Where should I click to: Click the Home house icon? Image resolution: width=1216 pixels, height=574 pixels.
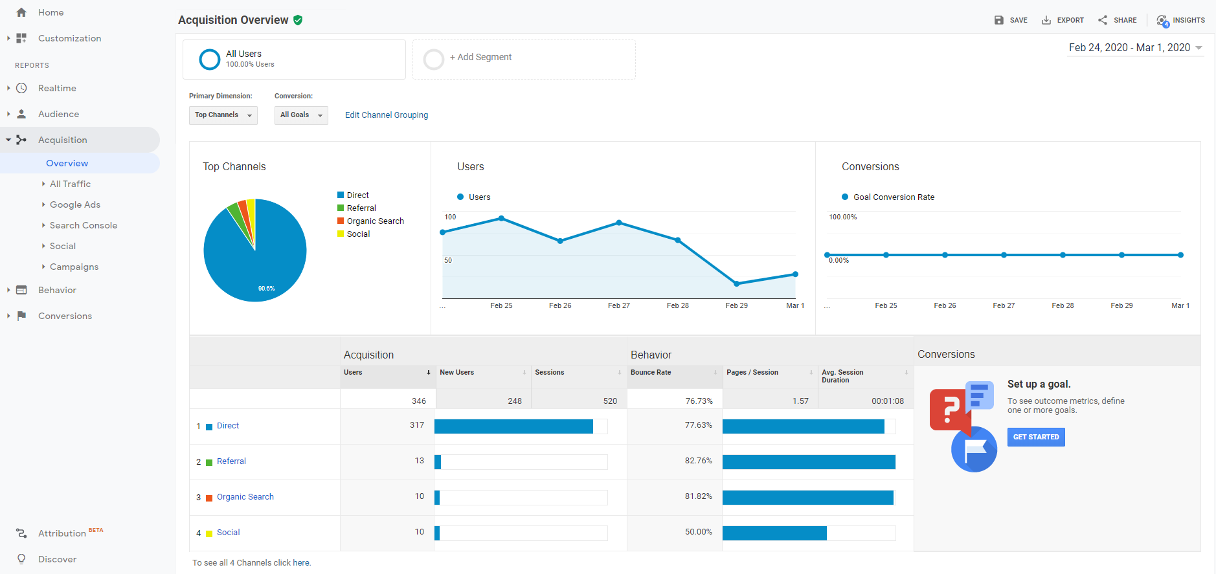coord(21,12)
